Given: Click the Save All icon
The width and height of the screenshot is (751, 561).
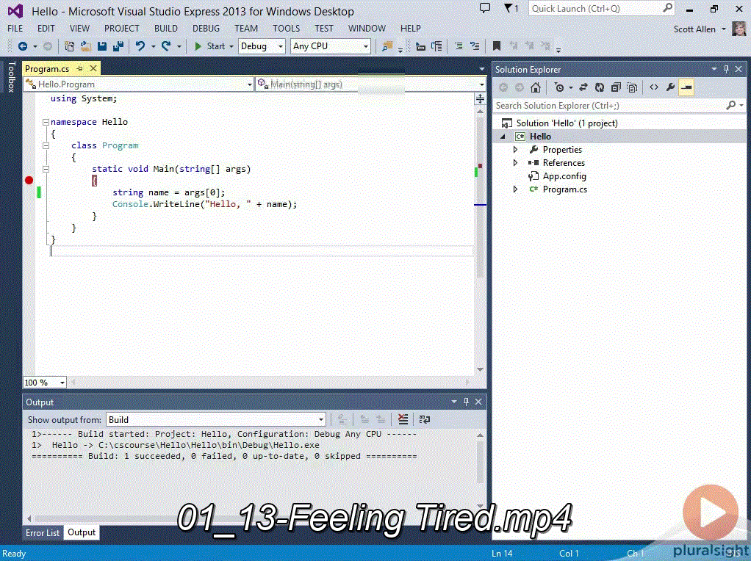Looking at the screenshot, I should tap(118, 46).
